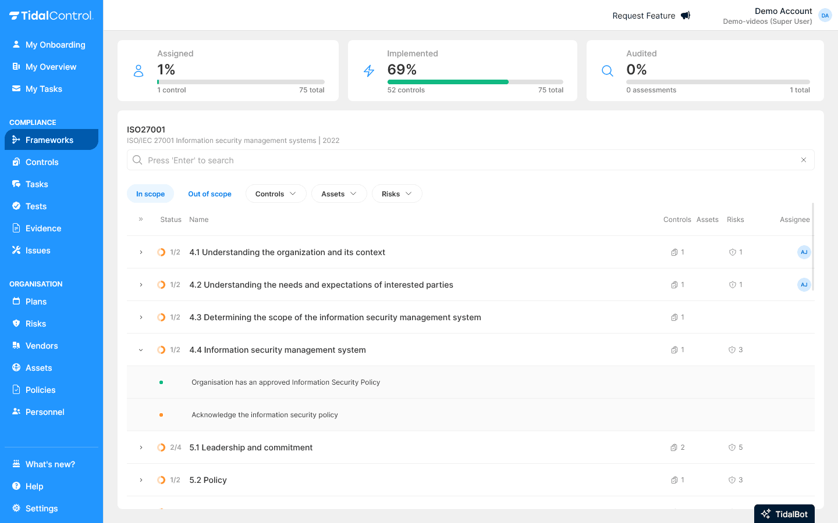Collapse the 4.4 Information security management system row
838x523 pixels.
pos(140,350)
